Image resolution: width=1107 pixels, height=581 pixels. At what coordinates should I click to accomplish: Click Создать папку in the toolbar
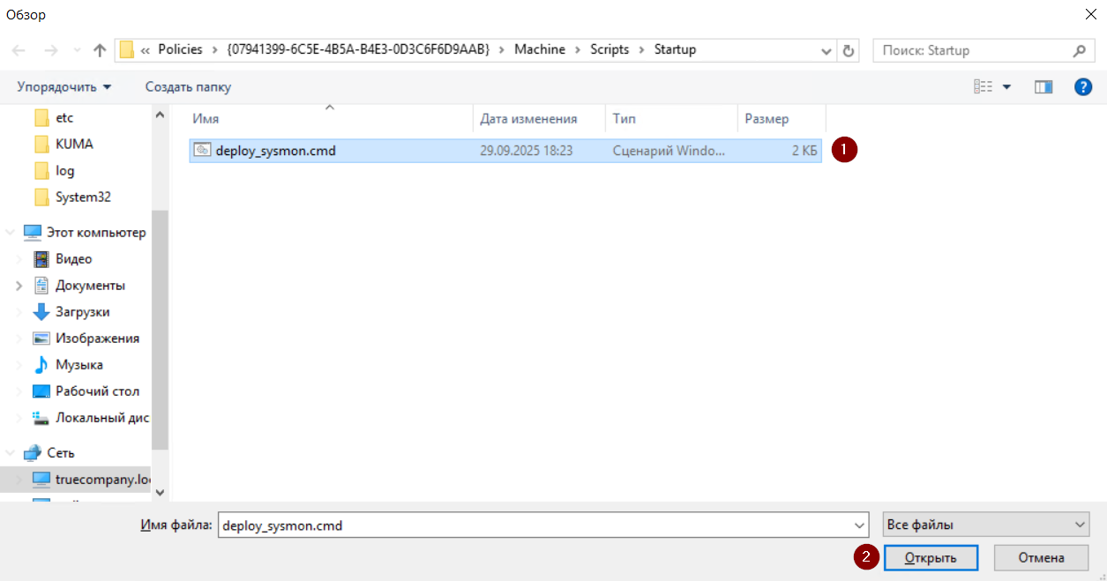click(x=188, y=87)
